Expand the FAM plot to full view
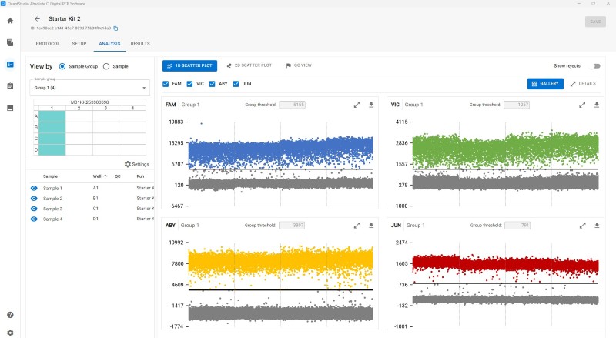Image resolution: width=616 pixels, height=338 pixels. 357,105
